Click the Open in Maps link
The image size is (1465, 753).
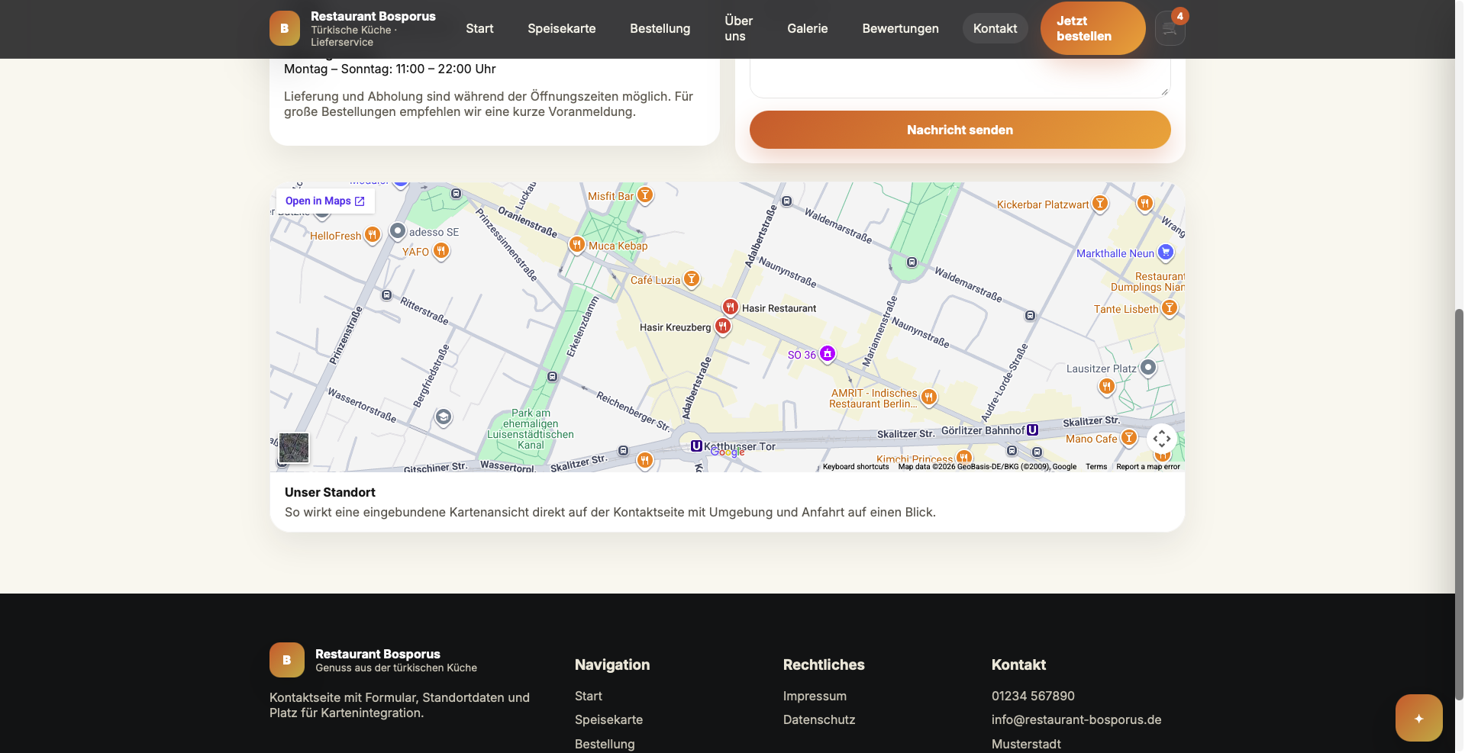click(325, 201)
